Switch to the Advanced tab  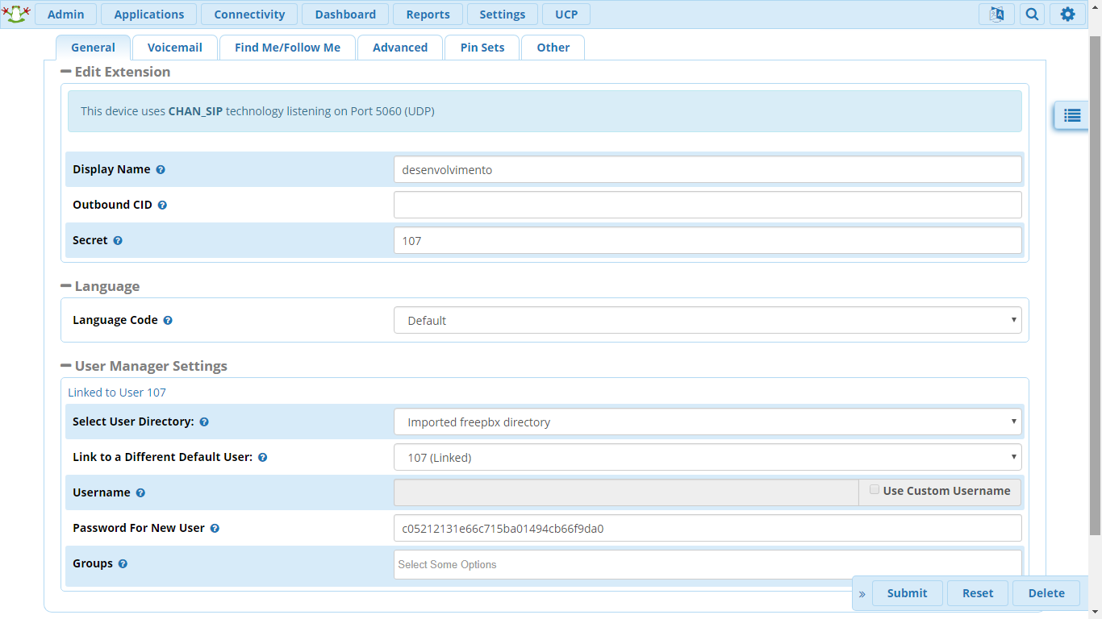coord(400,47)
